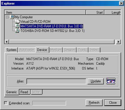Click the Close button at bottom

(113, 103)
